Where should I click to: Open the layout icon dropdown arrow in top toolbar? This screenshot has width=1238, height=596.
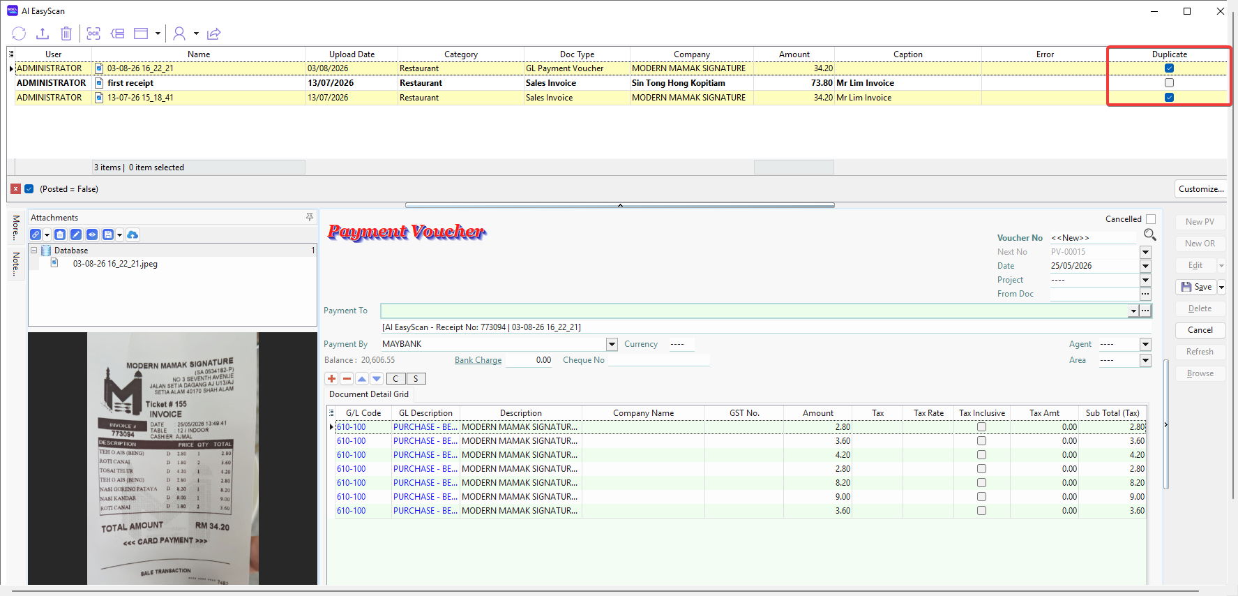tap(158, 33)
